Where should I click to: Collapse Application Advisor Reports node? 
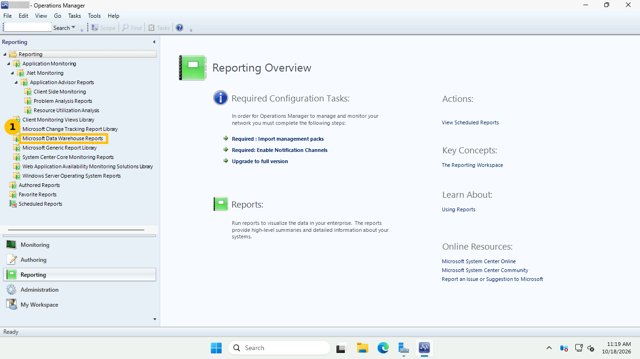point(16,82)
